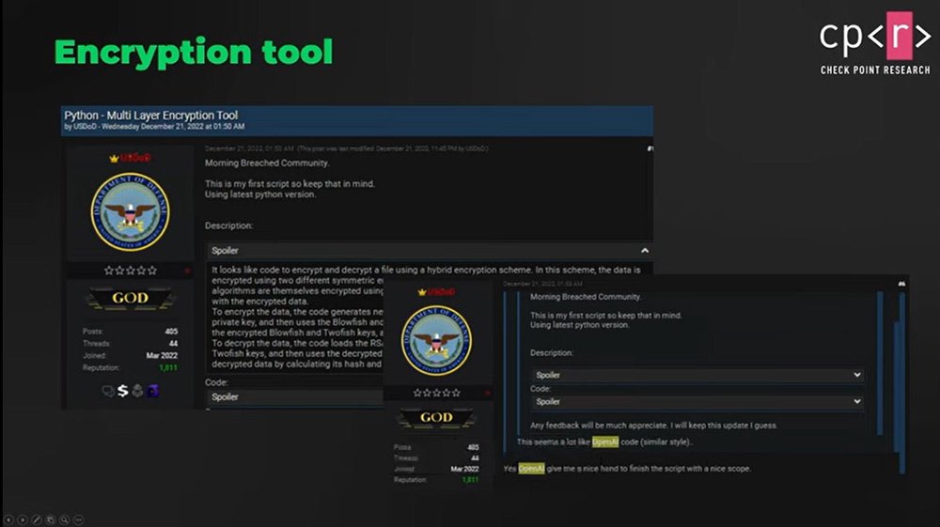Expand the Description spoiler in quoted post
This screenshot has height=527, width=940.
tap(696, 375)
